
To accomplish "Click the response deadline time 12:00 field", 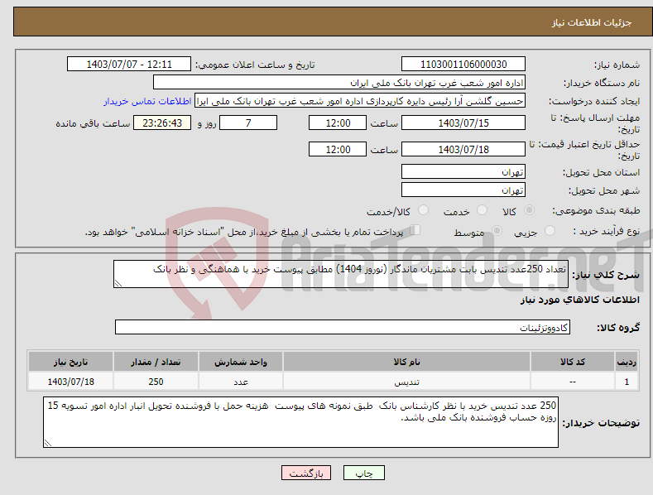I will coord(338,123).
